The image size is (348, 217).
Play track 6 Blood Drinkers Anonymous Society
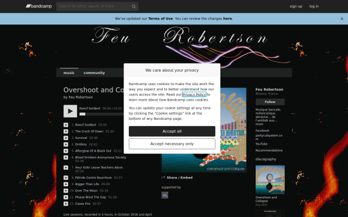66,157
